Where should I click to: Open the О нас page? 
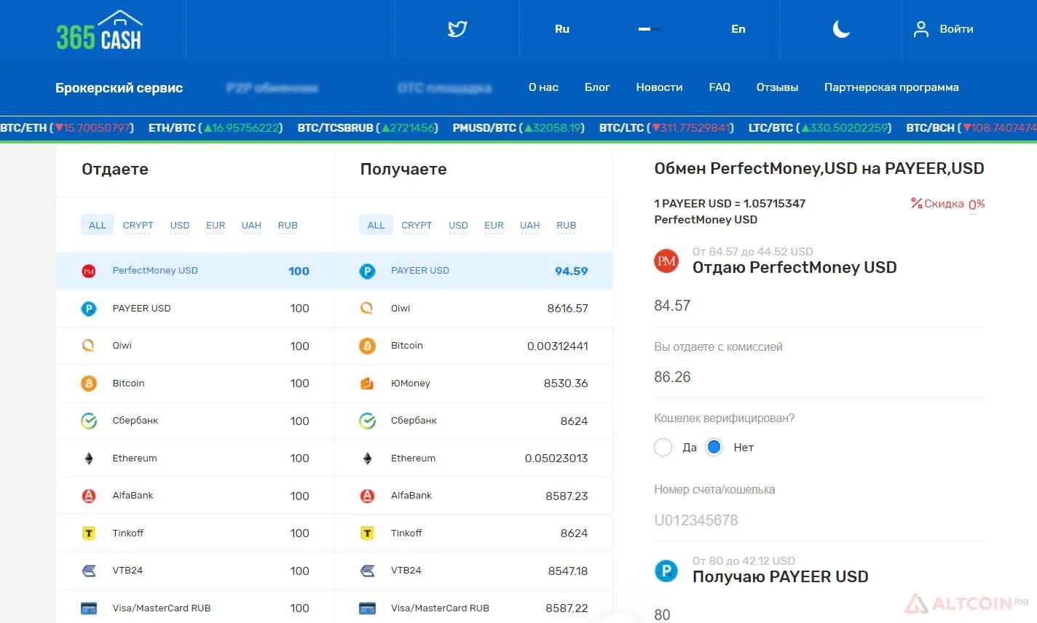coord(543,87)
